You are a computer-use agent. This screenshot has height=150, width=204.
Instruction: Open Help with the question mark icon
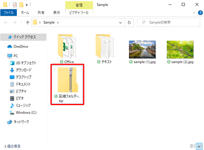click(200, 13)
